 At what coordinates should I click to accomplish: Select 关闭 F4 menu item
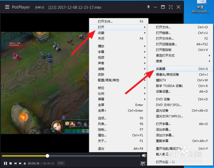(x=119, y=38)
